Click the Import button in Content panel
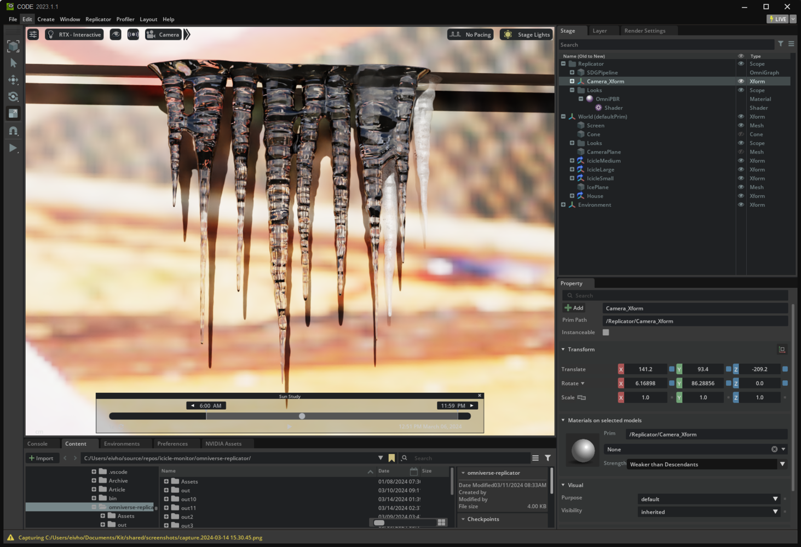Image resolution: width=801 pixels, height=547 pixels. pyautogui.click(x=41, y=458)
